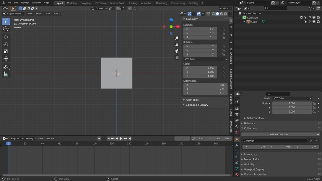Open the World properties tab
This screenshot has width=322, height=181.
(237, 132)
